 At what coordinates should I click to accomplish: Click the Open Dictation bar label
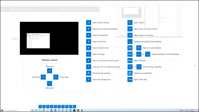(x=100, y=48)
